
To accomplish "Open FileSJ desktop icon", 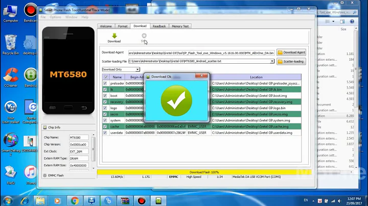I will pyautogui.click(x=11, y=175).
